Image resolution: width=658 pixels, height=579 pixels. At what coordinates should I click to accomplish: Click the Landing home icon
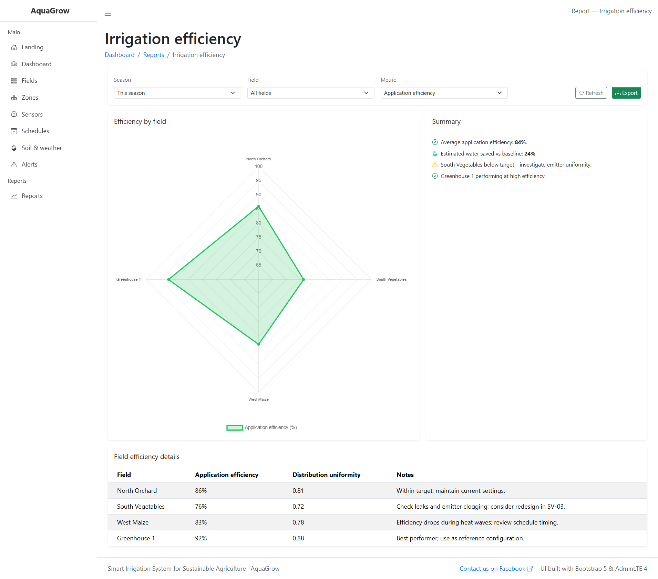pyautogui.click(x=14, y=47)
